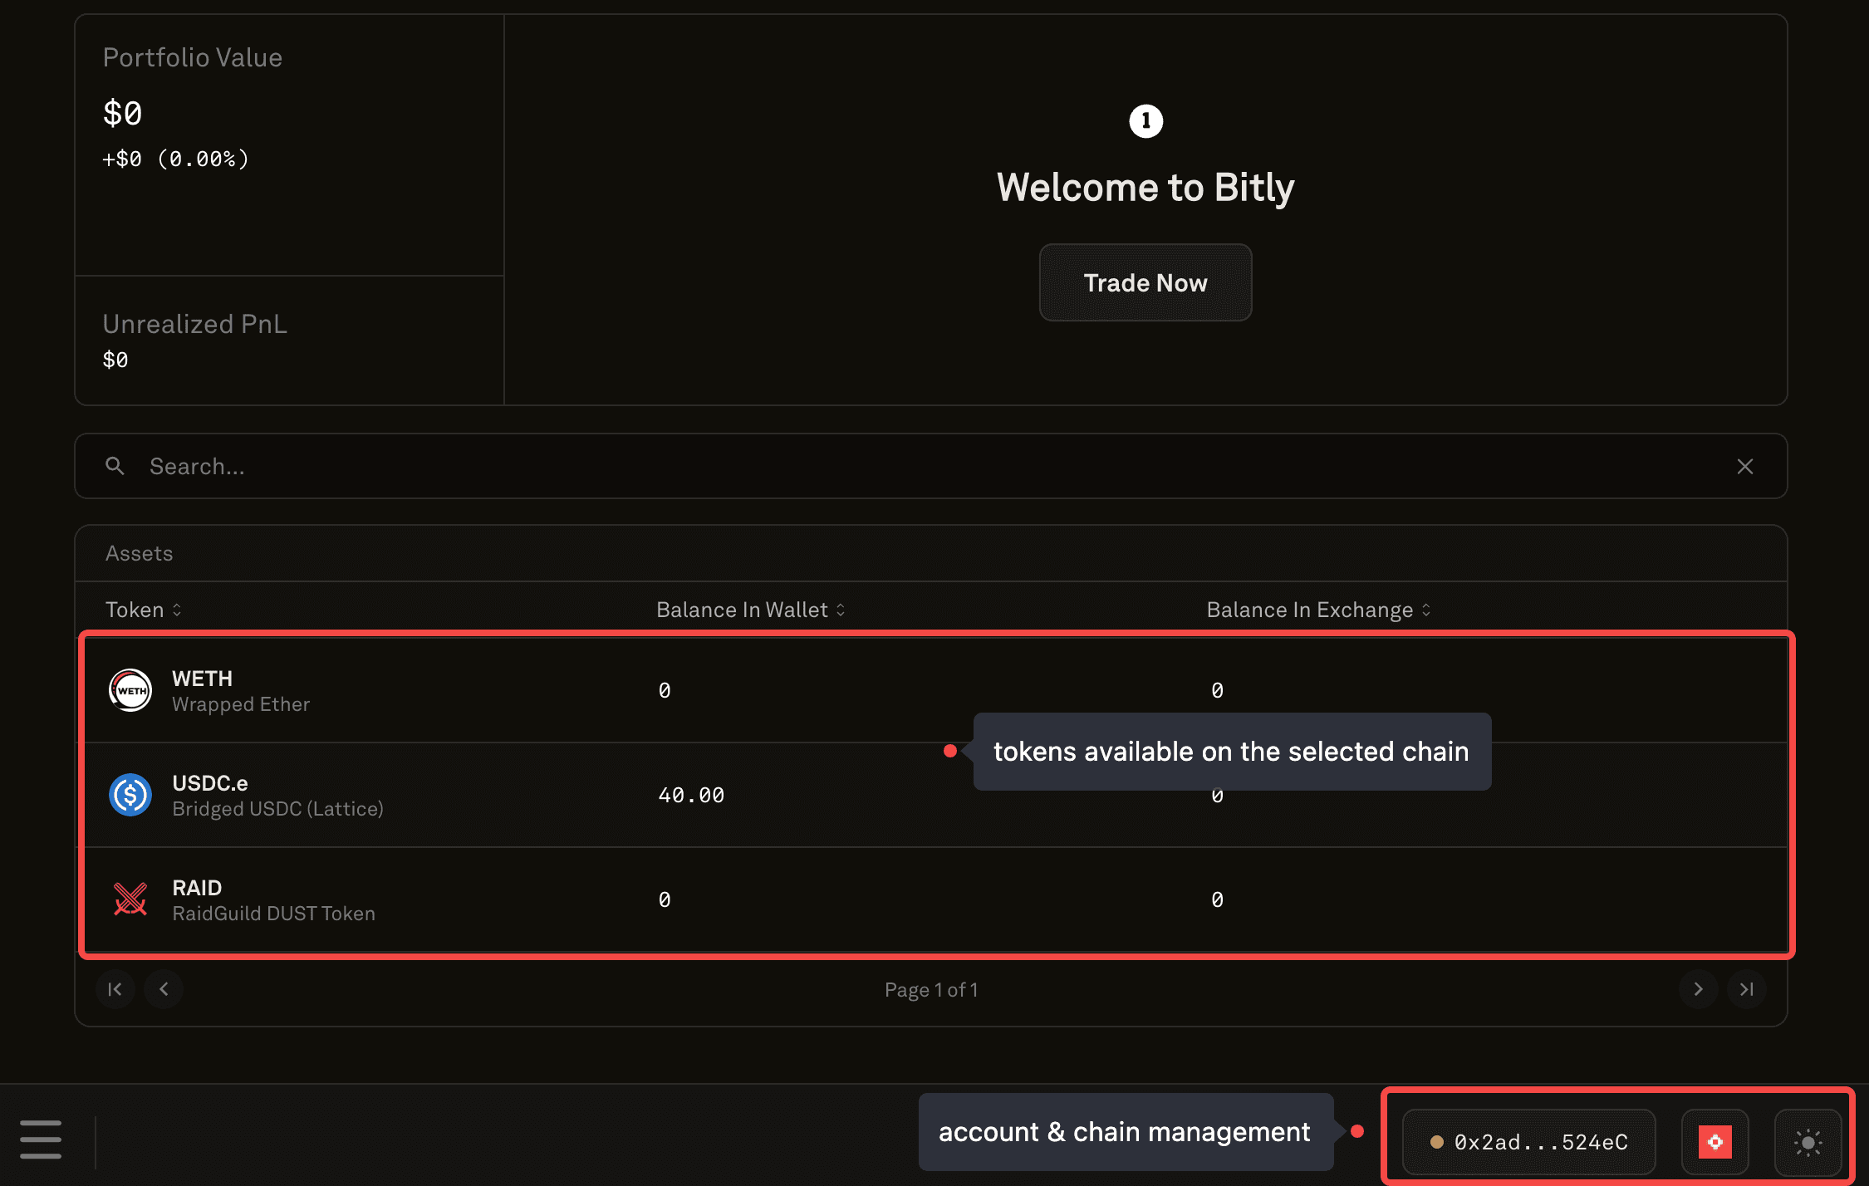Open wallet address 0x2ad...524eC button
Screen dimensions: 1869x1186
(x=1528, y=1142)
